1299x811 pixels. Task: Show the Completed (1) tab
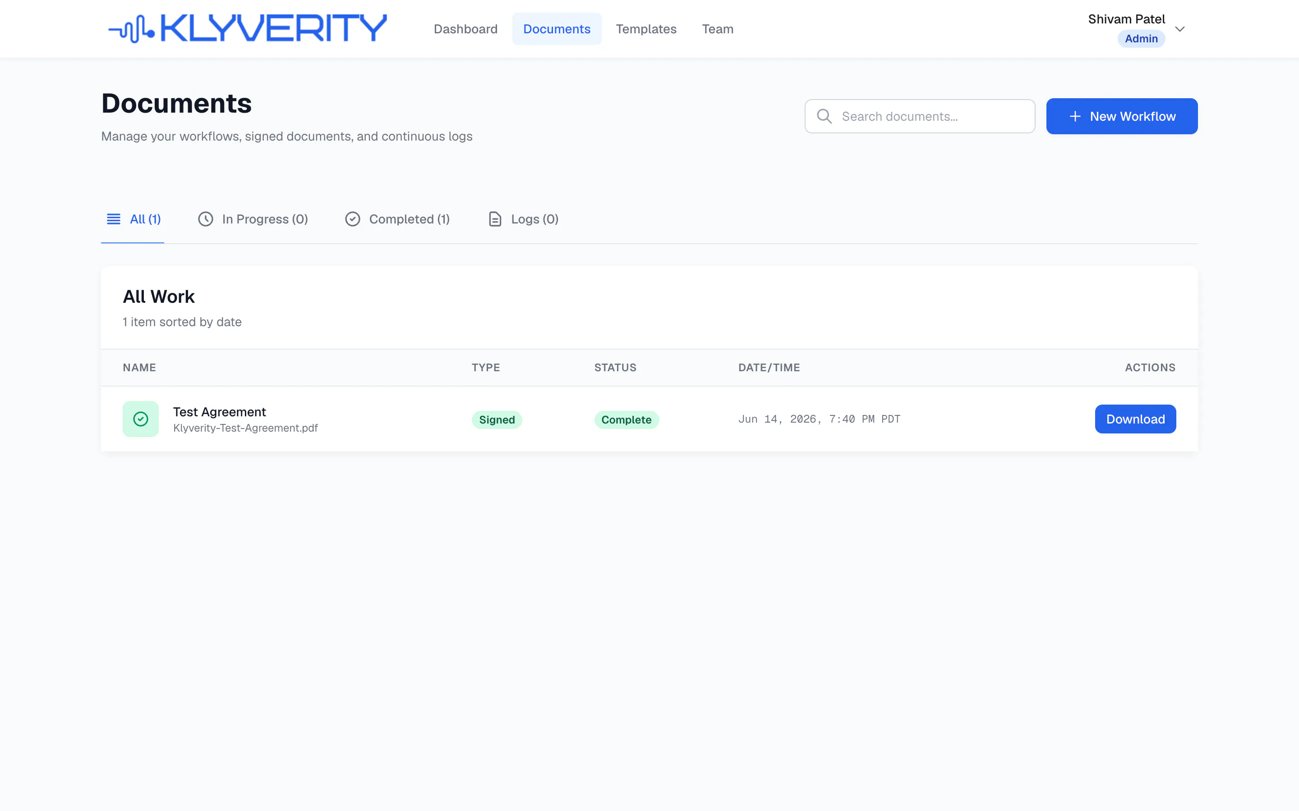click(397, 219)
